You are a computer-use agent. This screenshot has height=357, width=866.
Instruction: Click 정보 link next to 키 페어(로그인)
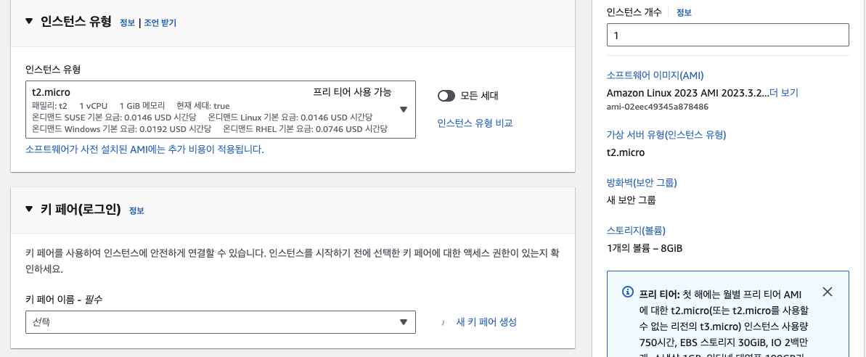click(x=136, y=210)
